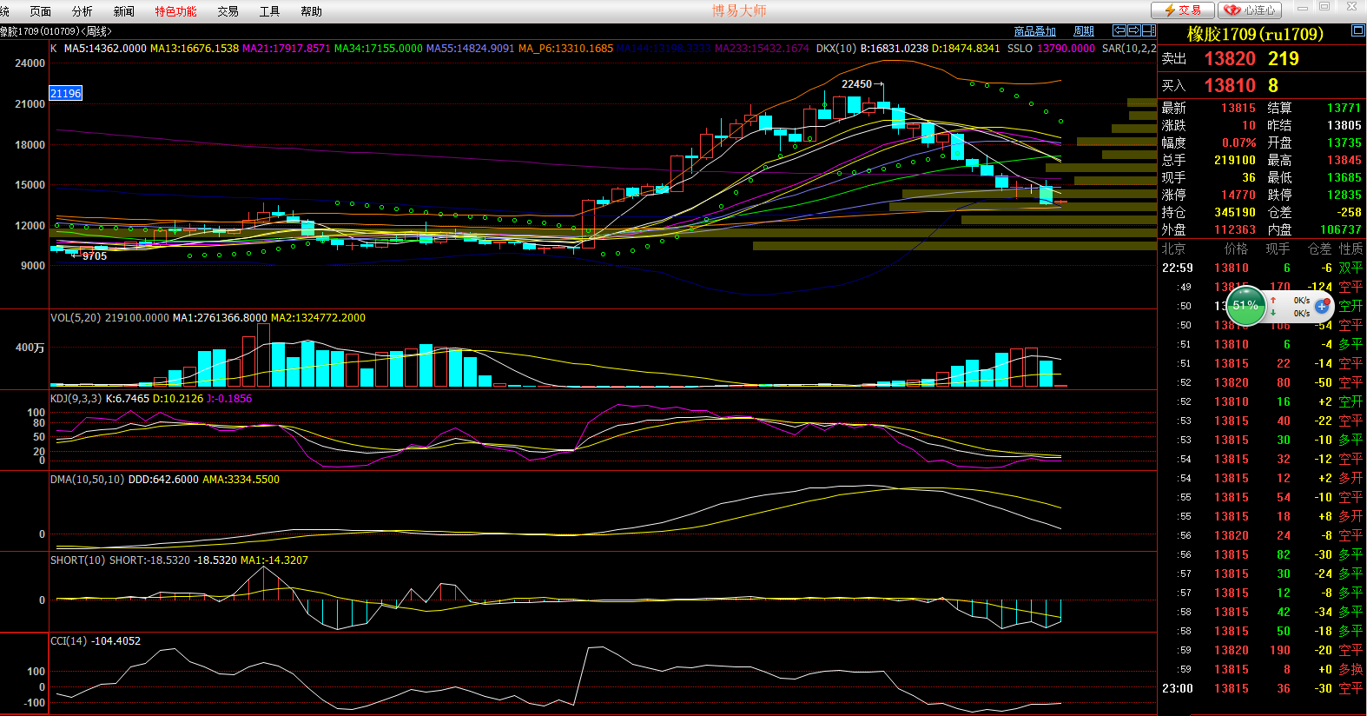Click the 商品叠加 overlay link

(x=1035, y=31)
